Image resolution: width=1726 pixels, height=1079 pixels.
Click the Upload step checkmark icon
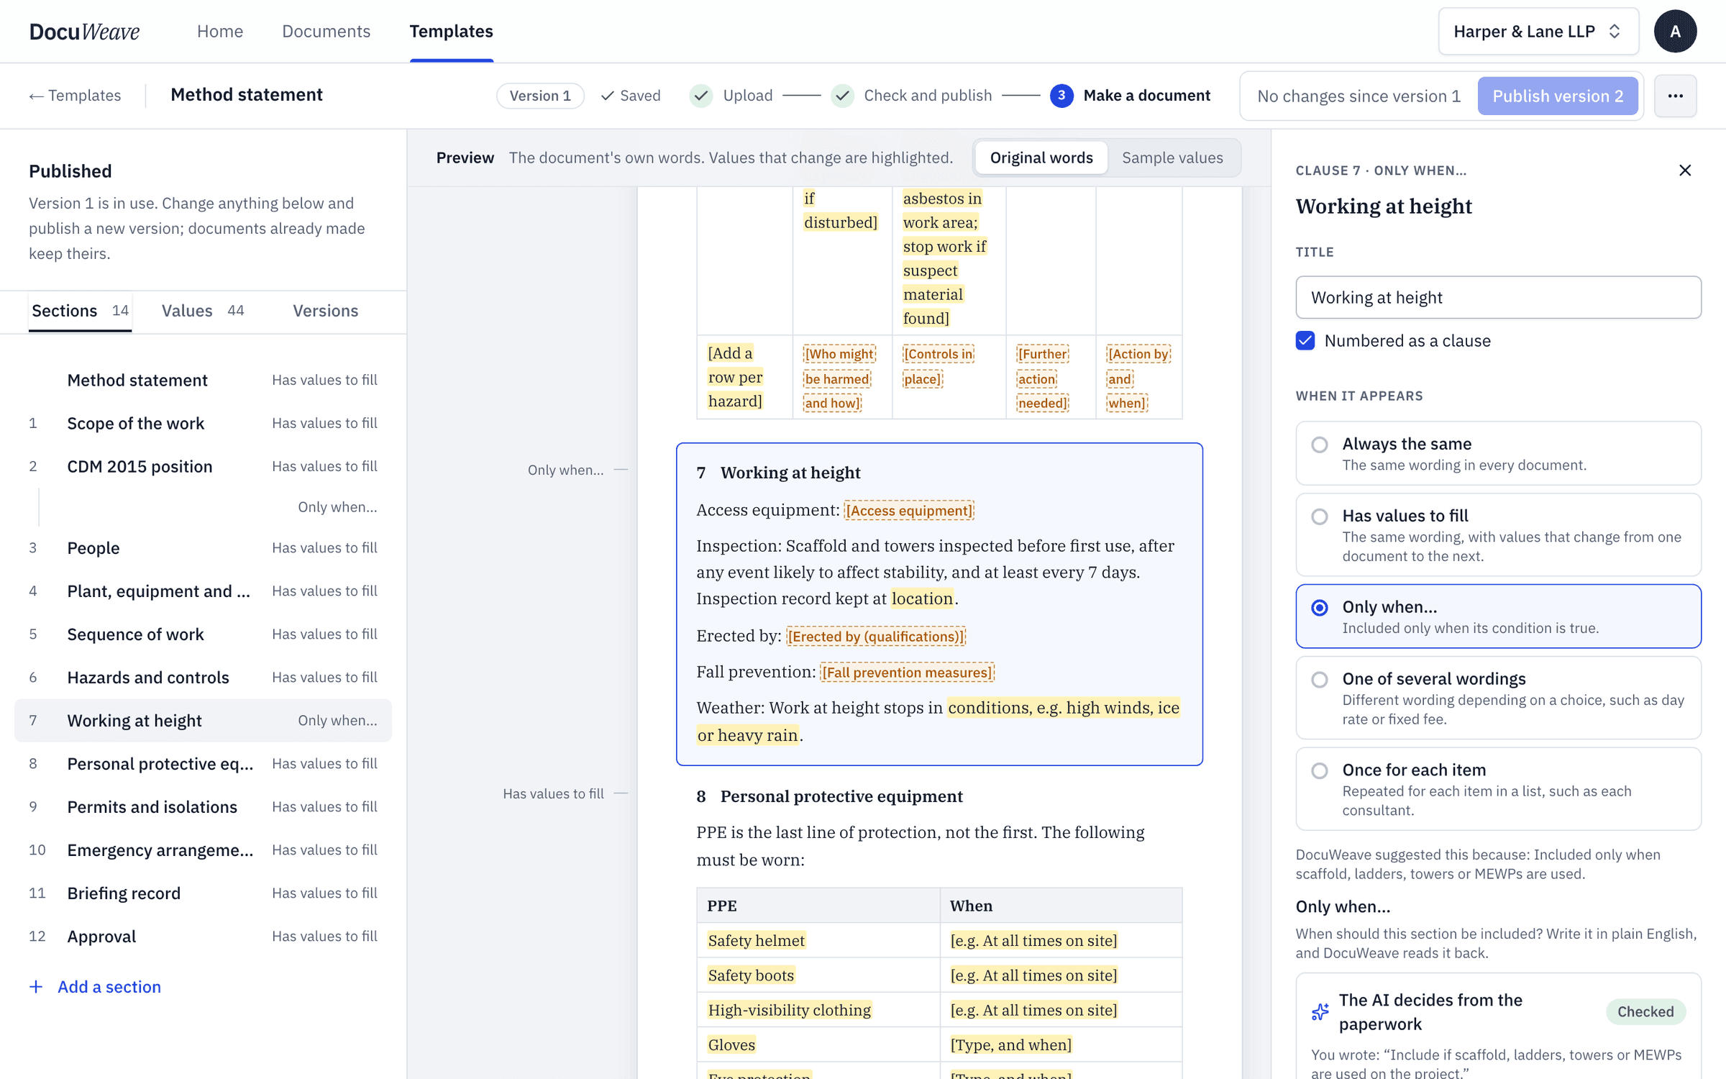pyautogui.click(x=701, y=96)
